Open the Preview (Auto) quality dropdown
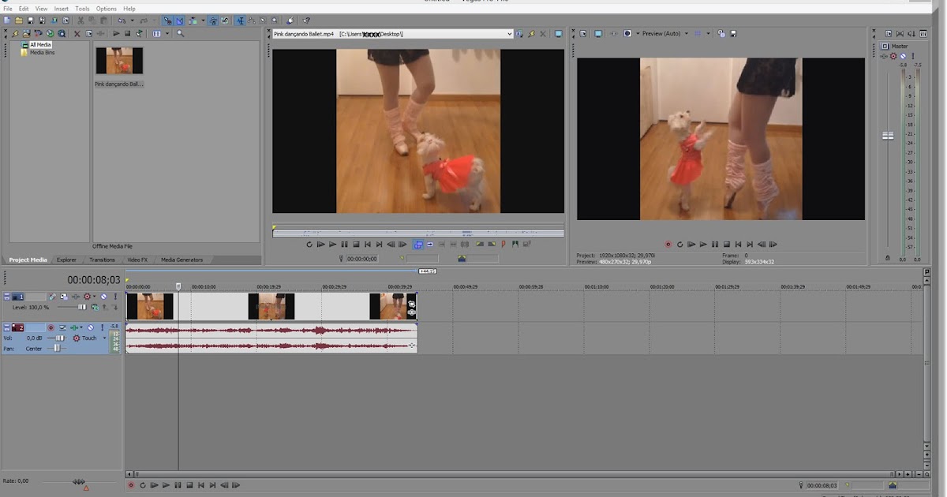Viewport: 947px width, 497px height. 687,34
